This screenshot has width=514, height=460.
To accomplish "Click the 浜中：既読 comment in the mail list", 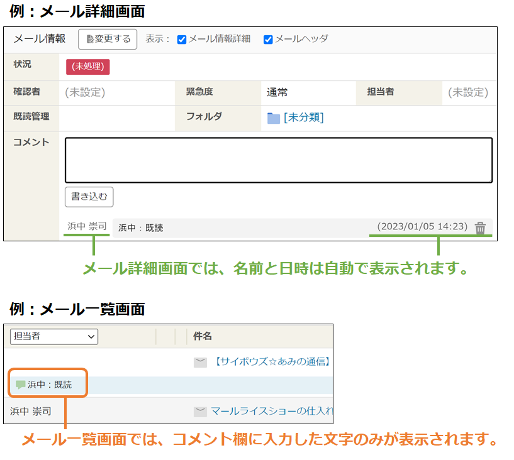I will (49, 385).
